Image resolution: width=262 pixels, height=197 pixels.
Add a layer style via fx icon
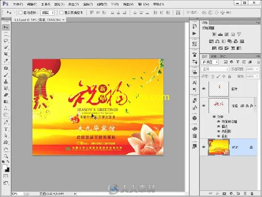click(217, 193)
